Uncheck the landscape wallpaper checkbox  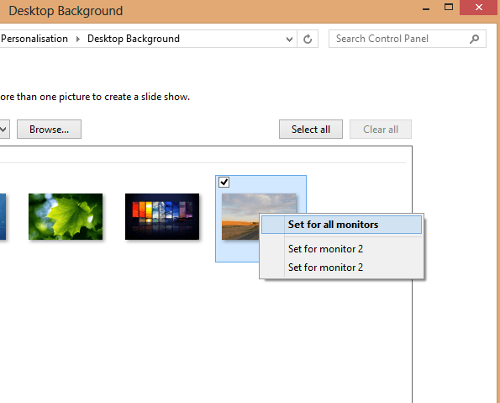click(x=224, y=183)
